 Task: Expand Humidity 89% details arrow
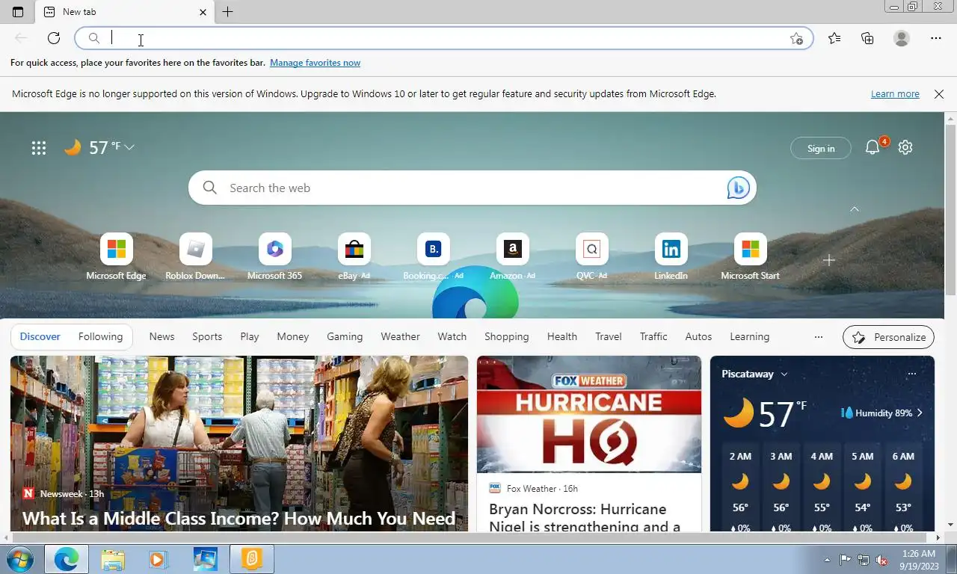point(920,413)
